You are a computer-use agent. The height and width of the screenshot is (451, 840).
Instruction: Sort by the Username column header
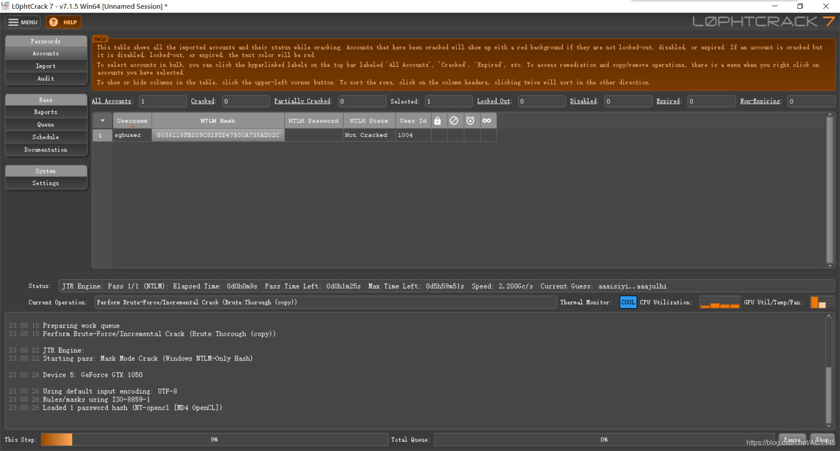[x=132, y=120]
